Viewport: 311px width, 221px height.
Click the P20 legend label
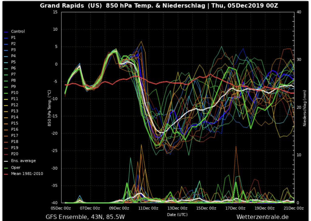(15, 154)
